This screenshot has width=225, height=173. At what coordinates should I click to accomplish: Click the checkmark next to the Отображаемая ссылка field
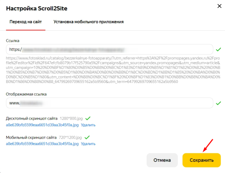pos(219,102)
